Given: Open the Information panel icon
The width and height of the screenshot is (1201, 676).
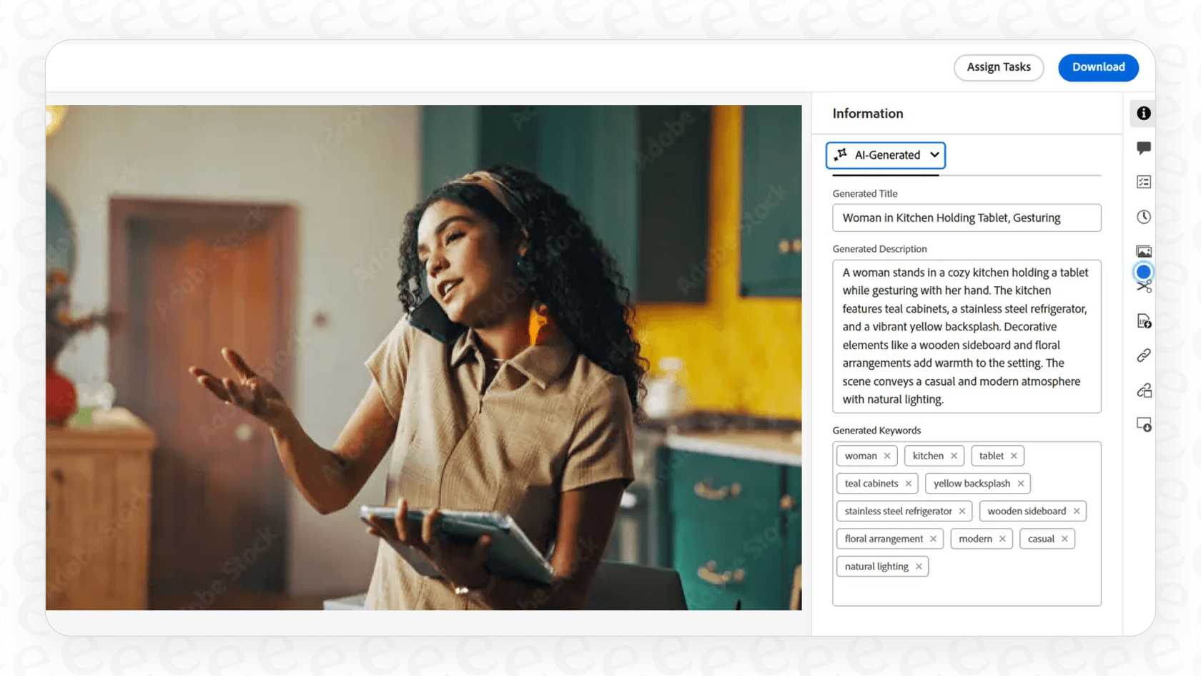Looking at the screenshot, I should tap(1143, 113).
